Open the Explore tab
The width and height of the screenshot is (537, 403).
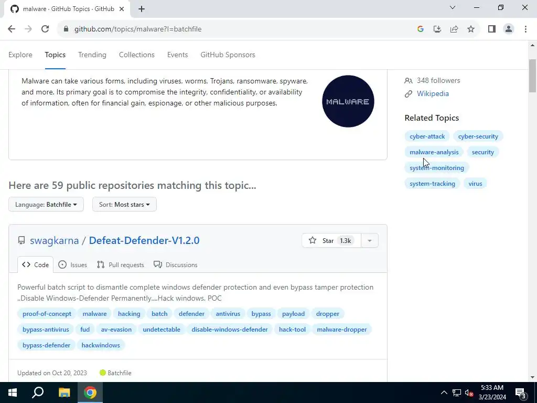coord(20,55)
